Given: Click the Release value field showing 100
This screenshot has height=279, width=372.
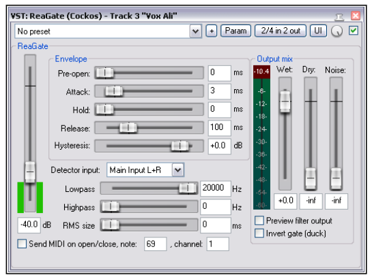Looking at the screenshot, I should point(220,128).
